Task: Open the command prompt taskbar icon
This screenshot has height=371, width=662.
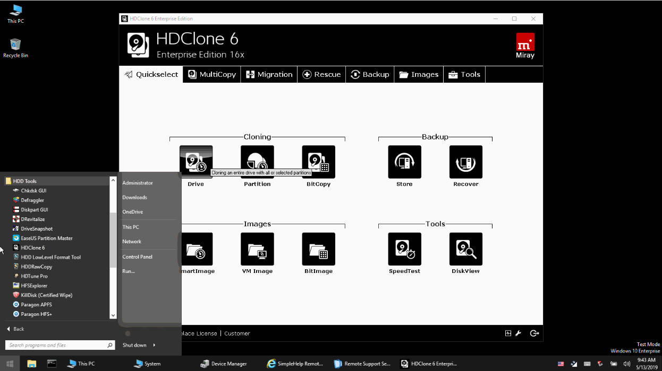Action: tap(52, 364)
